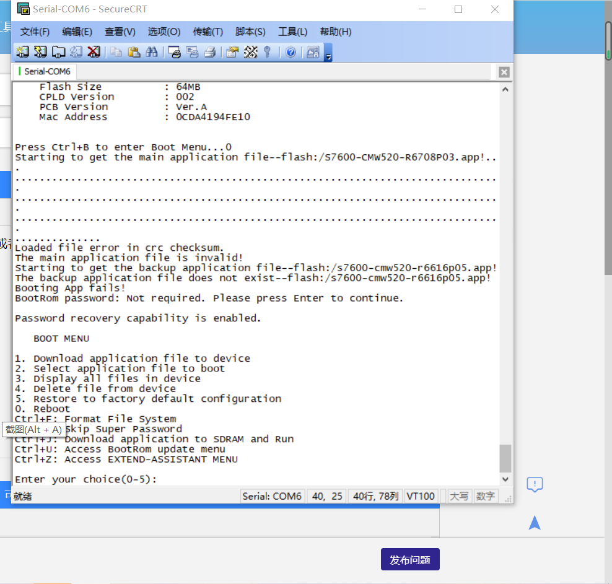Click the 数字 num lock indicator
This screenshot has width=612, height=584.
click(485, 496)
